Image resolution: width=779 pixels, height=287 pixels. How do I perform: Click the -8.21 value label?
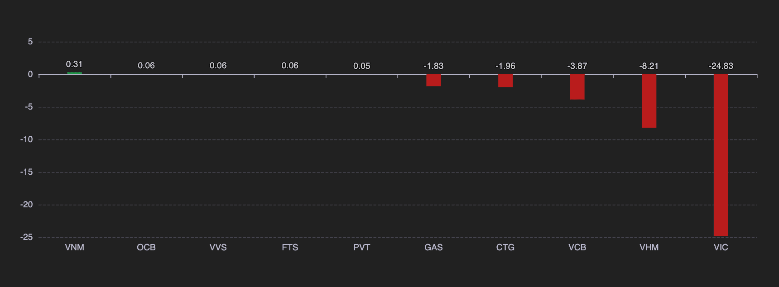coord(649,66)
